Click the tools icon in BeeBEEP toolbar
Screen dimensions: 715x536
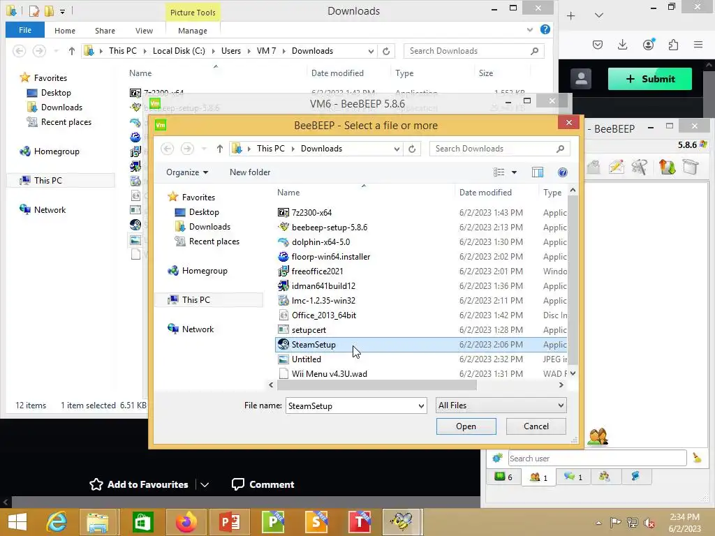point(640,167)
